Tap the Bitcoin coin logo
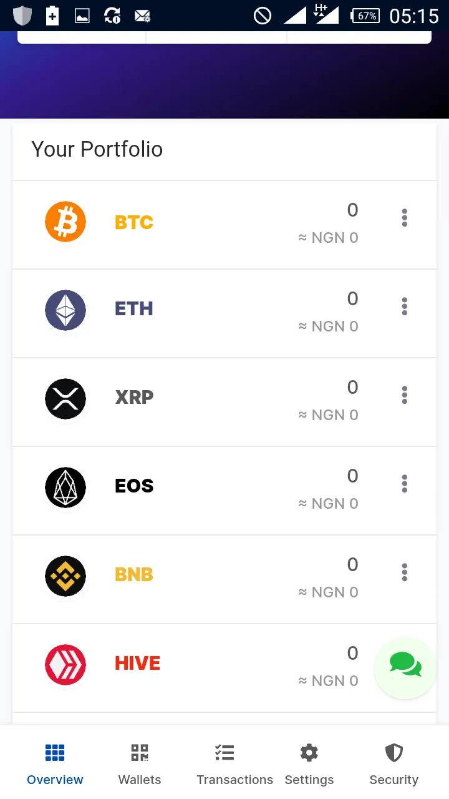The height and width of the screenshot is (799, 449). (x=65, y=222)
